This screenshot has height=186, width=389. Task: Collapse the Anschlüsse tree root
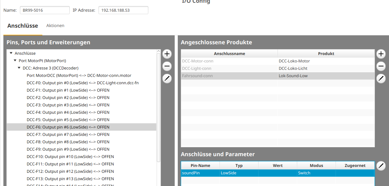click(11, 53)
